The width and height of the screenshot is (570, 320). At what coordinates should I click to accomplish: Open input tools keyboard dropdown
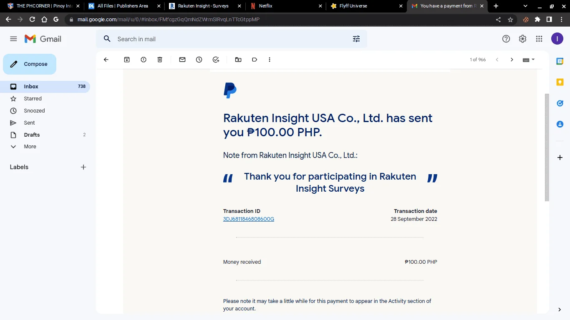pyautogui.click(x=529, y=60)
